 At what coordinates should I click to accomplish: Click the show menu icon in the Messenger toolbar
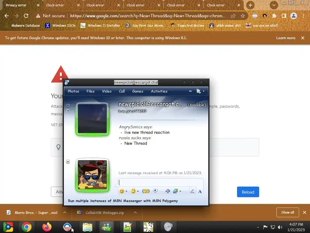tap(199, 91)
